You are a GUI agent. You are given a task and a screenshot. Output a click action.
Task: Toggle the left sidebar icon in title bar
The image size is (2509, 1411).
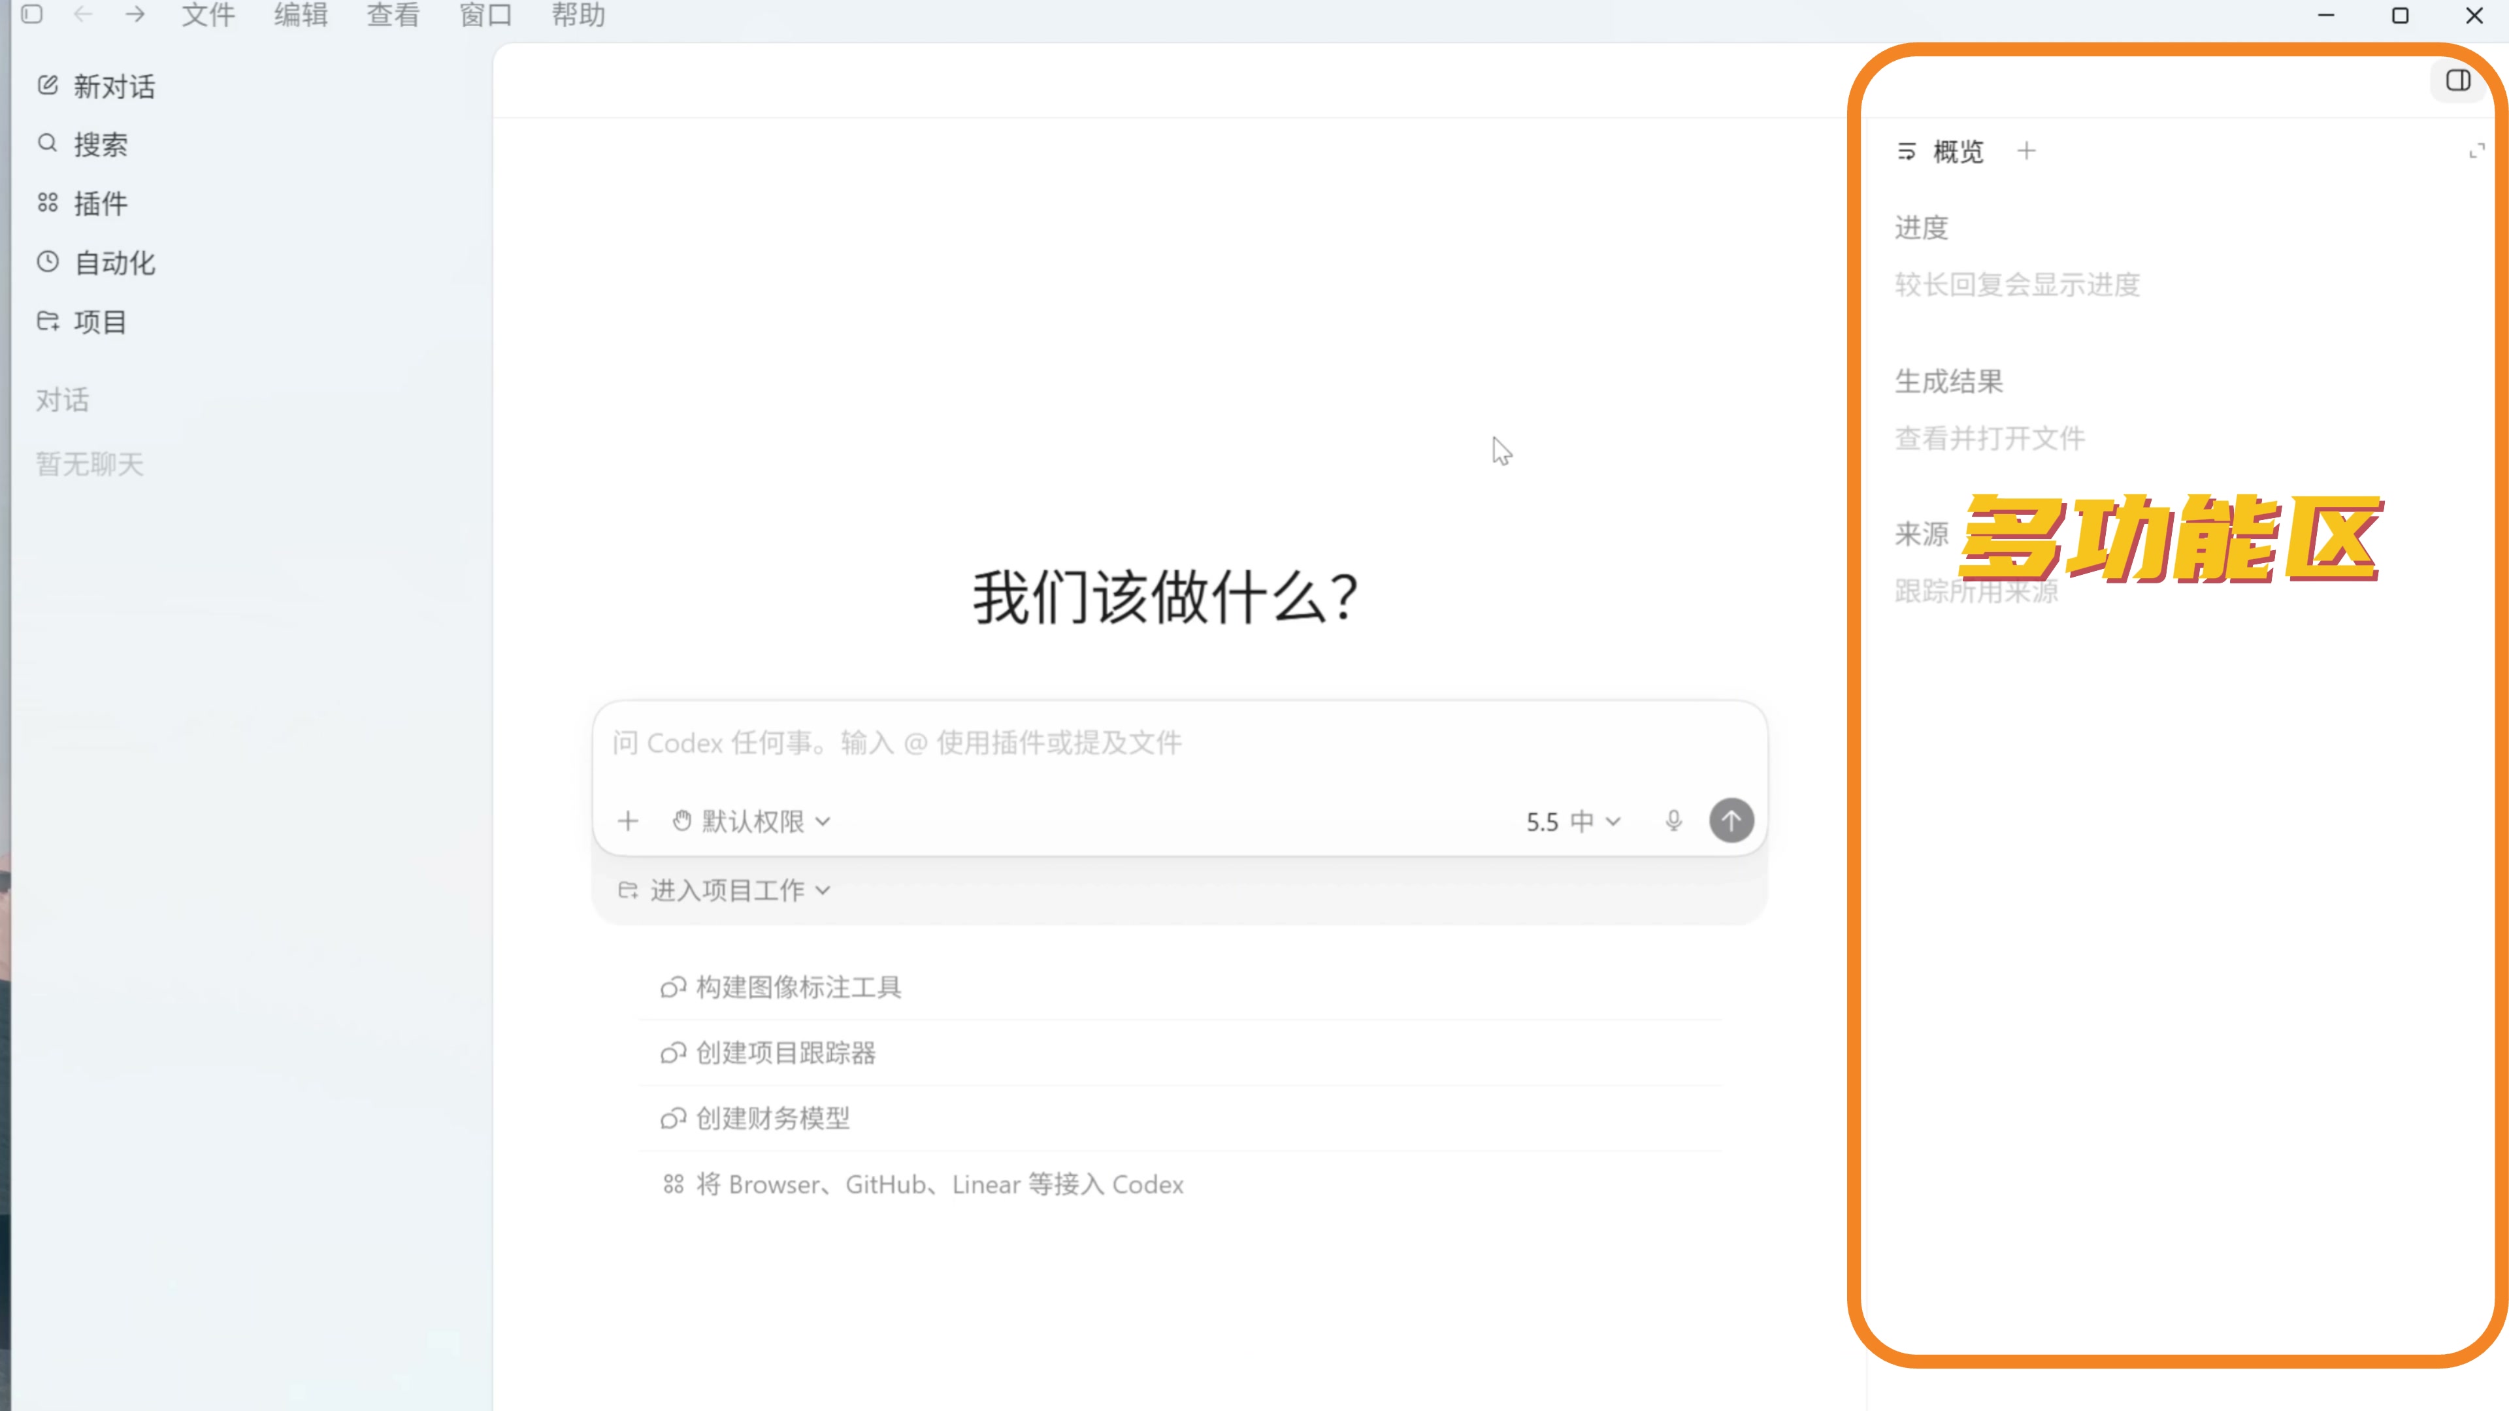(32, 14)
